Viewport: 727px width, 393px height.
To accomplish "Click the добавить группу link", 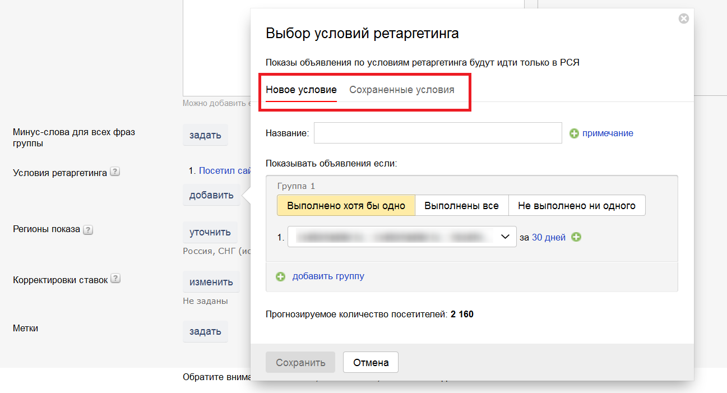I will (328, 276).
